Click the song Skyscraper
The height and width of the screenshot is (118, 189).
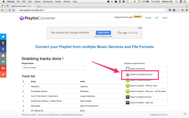pyautogui.click(x=36, y=106)
